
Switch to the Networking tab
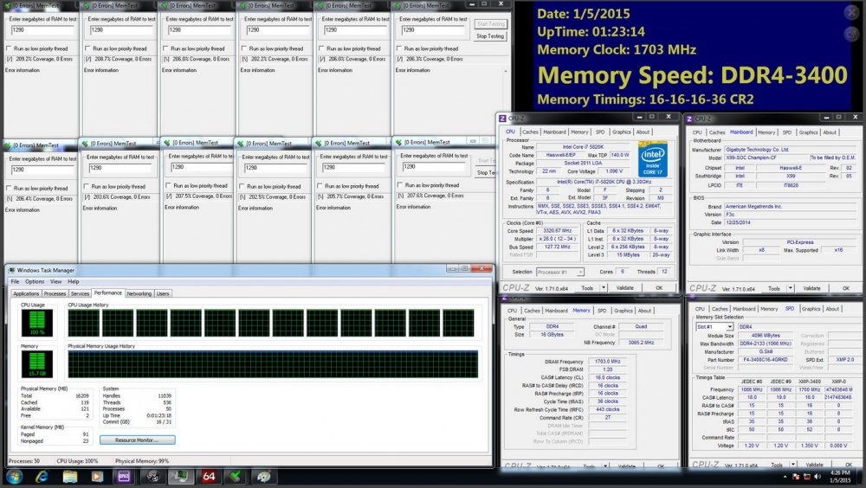point(139,293)
